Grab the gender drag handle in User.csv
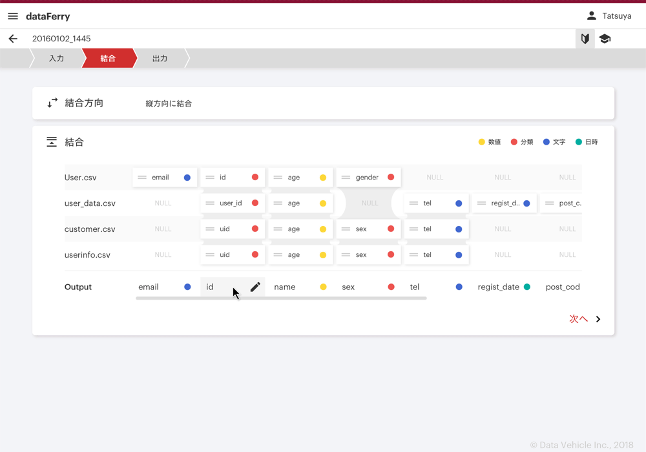646x452 pixels. [x=346, y=178]
